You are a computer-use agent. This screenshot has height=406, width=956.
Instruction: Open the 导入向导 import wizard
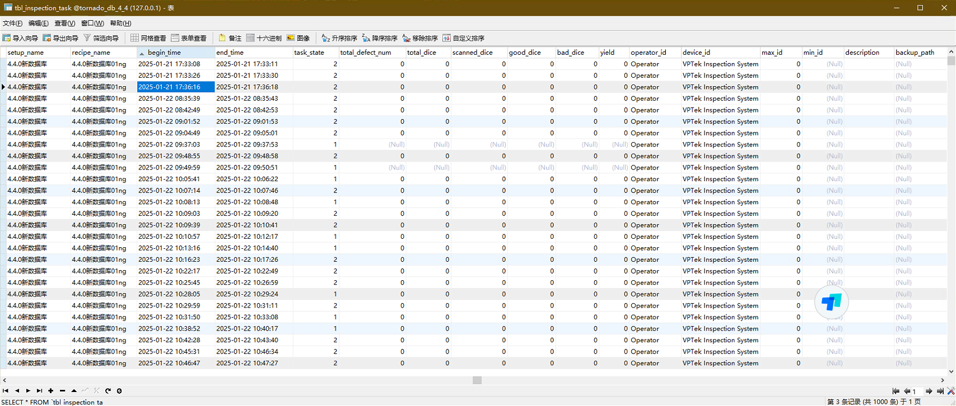(x=21, y=38)
